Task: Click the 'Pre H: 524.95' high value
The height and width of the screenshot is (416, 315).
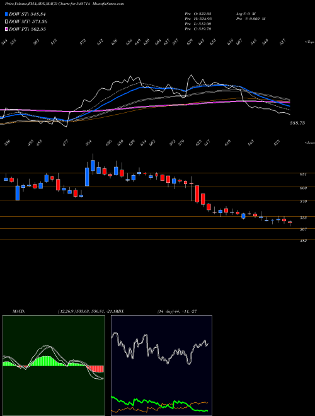Action: click(198, 18)
